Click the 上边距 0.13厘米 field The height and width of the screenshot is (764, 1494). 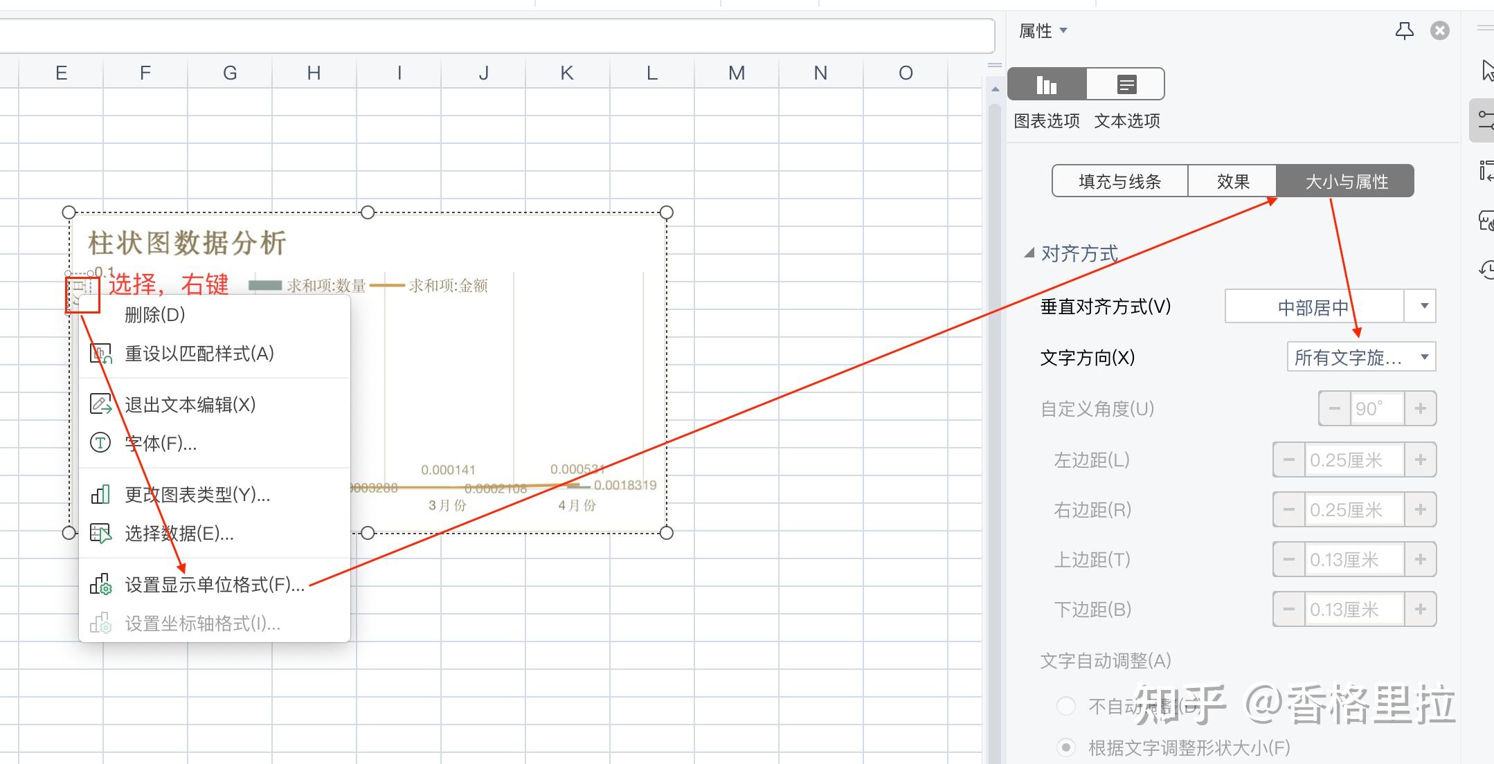(x=1354, y=559)
